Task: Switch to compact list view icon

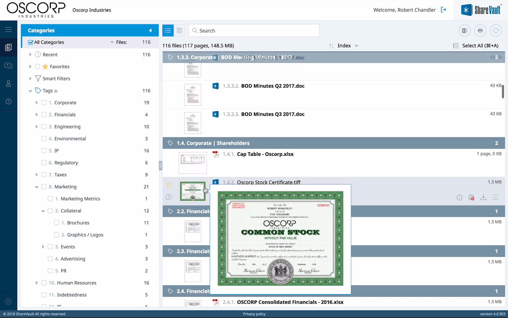Action: coord(179,30)
